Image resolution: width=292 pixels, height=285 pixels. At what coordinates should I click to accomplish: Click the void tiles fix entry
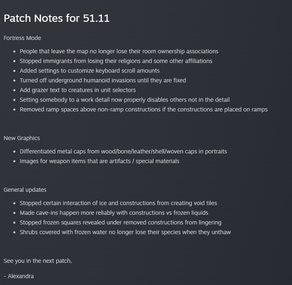(x=118, y=203)
